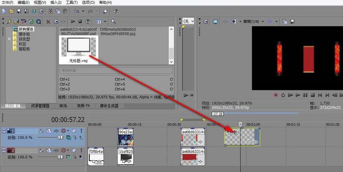
Task: Open a project with the folder icon
Action: point(11,11)
